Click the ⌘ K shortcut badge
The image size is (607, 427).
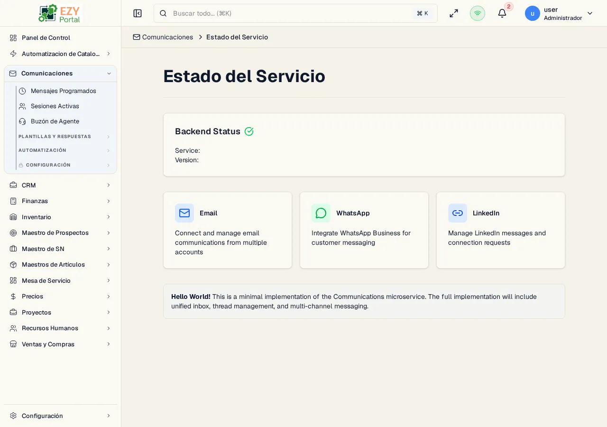[423, 13]
